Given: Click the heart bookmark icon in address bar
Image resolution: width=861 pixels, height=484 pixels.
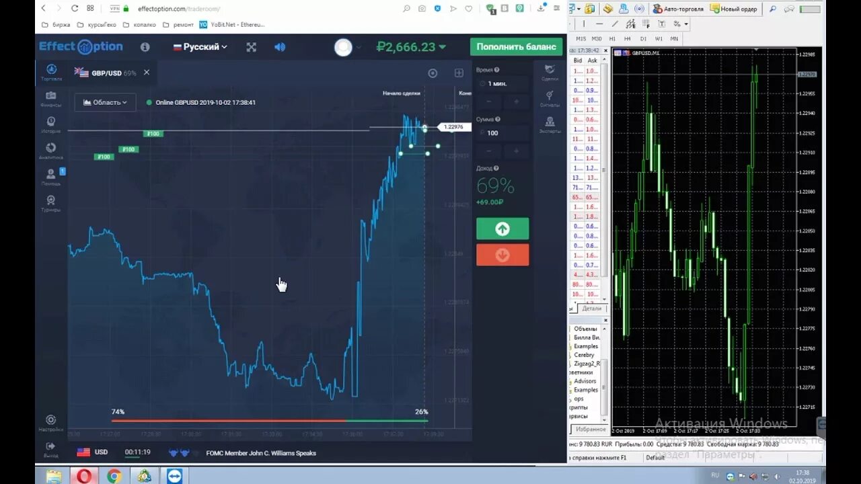Looking at the screenshot, I should [x=468, y=9].
